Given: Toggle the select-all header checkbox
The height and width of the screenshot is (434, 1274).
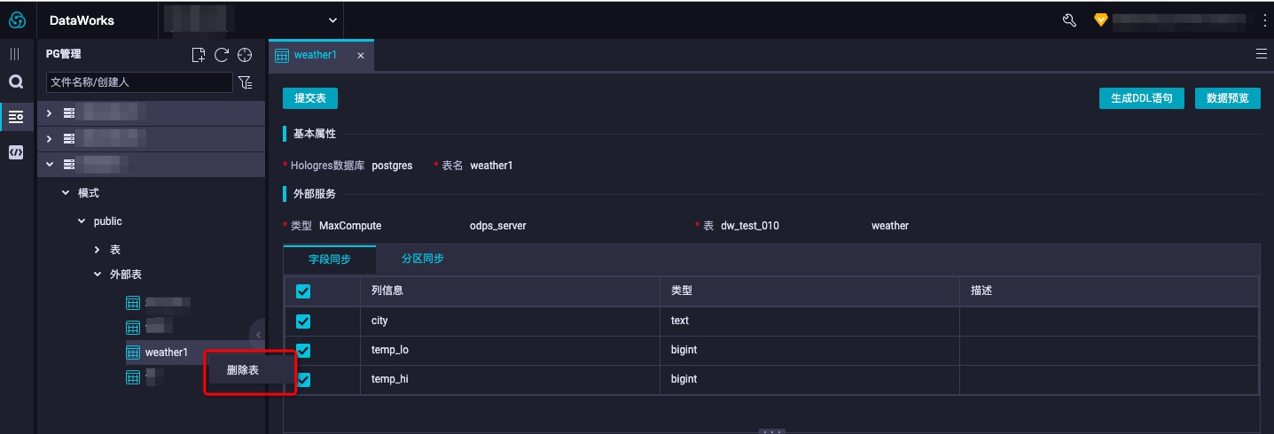Looking at the screenshot, I should pyautogui.click(x=303, y=291).
